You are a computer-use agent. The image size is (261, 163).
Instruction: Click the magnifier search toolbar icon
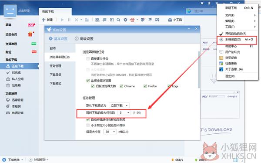click(x=118, y=20)
